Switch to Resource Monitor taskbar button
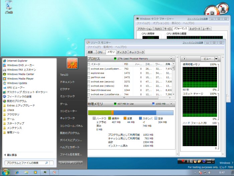 pyautogui.click(x=54, y=172)
